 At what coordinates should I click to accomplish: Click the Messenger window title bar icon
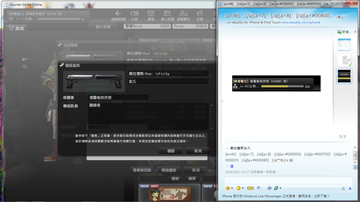coord(220,4)
